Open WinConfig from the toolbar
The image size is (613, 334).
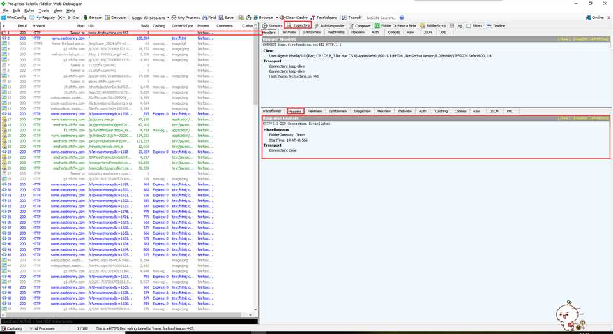click(x=14, y=18)
